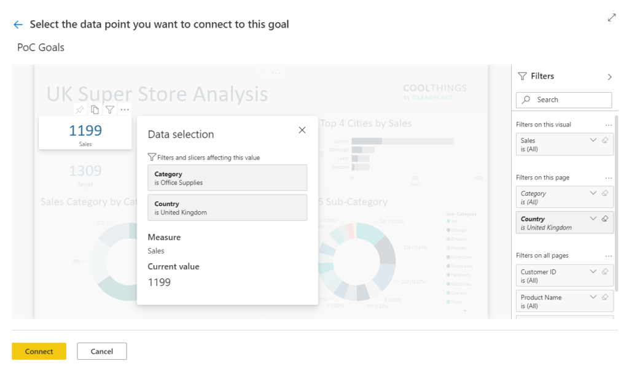Open more options for Filters on all pages
The image size is (629, 372).
pyautogui.click(x=609, y=256)
